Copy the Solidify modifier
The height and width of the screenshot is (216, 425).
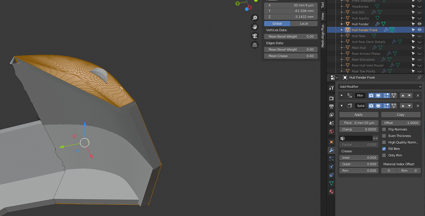(401, 115)
